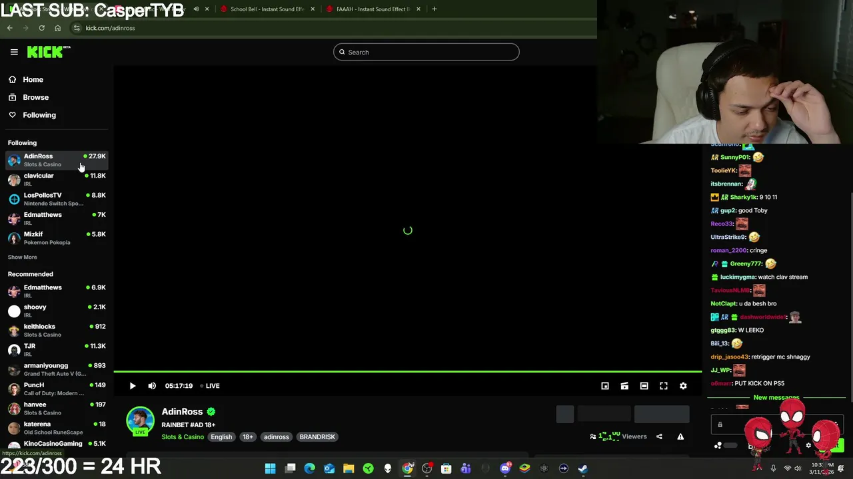Open armaniyoungg recommended channel
The image size is (853, 479).
coord(57,369)
